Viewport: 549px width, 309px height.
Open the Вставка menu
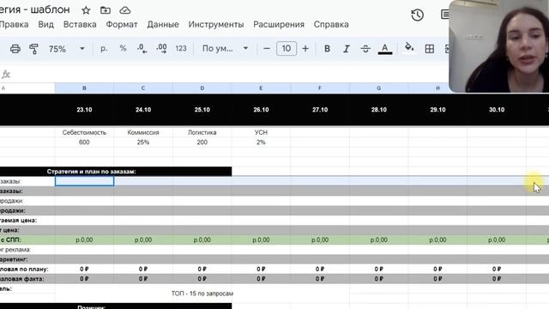click(x=80, y=25)
